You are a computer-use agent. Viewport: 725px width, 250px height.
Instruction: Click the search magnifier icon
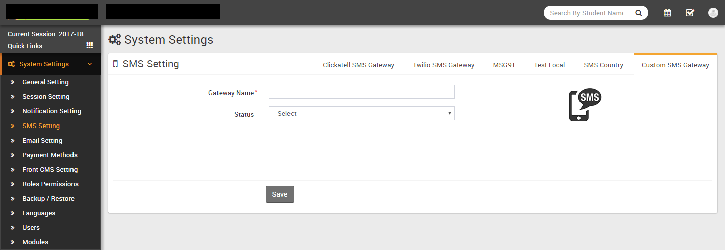point(638,13)
